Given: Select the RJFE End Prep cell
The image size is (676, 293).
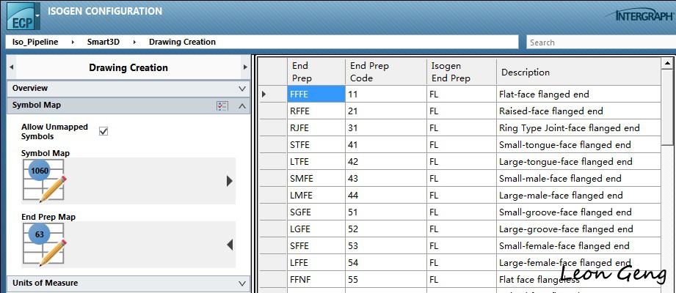Looking at the screenshot, I should click(x=316, y=127).
